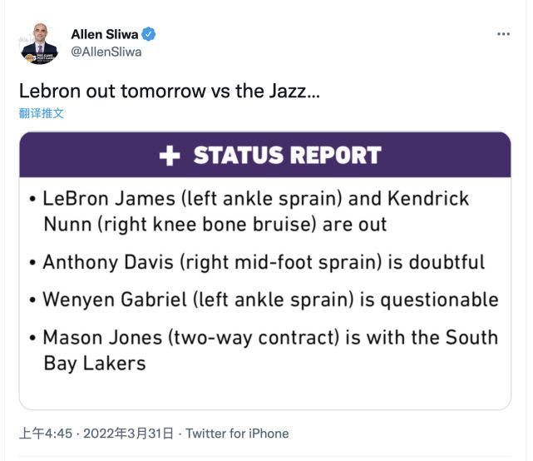This screenshot has height=461, width=533.
Task: Click the Anthony Davis doubtful line
Action: tap(264, 262)
